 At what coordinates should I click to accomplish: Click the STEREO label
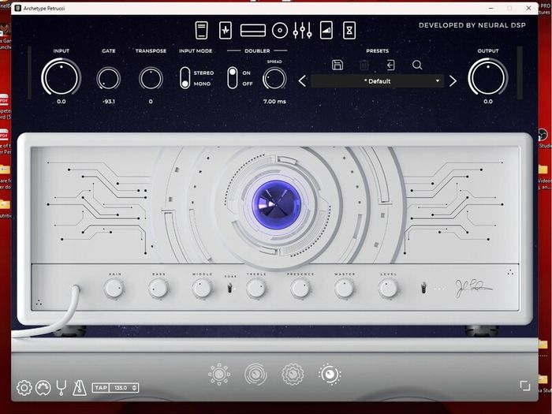(x=203, y=73)
